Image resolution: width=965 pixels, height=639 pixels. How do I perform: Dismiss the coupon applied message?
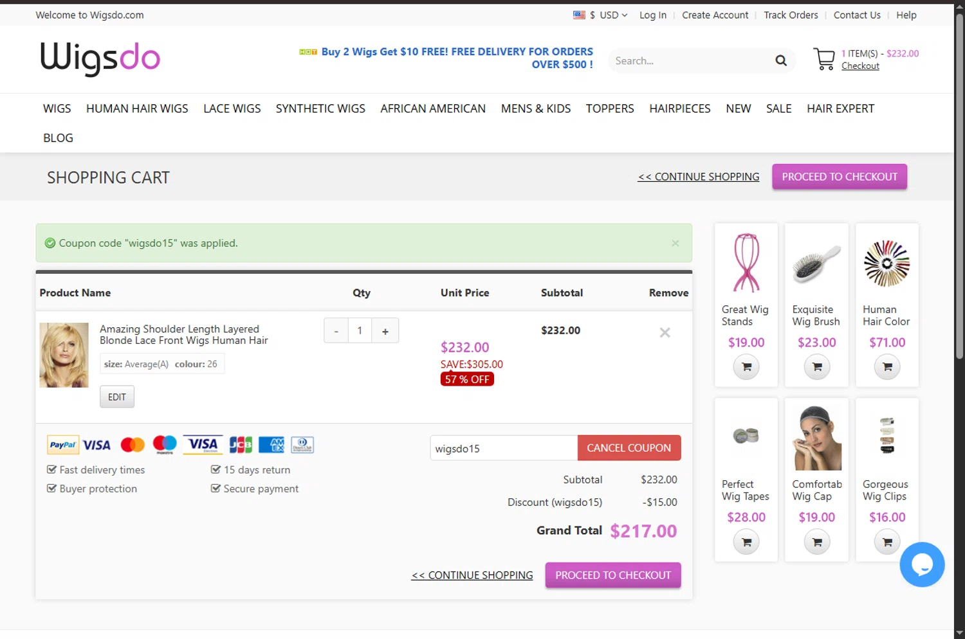click(x=675, y=243)
